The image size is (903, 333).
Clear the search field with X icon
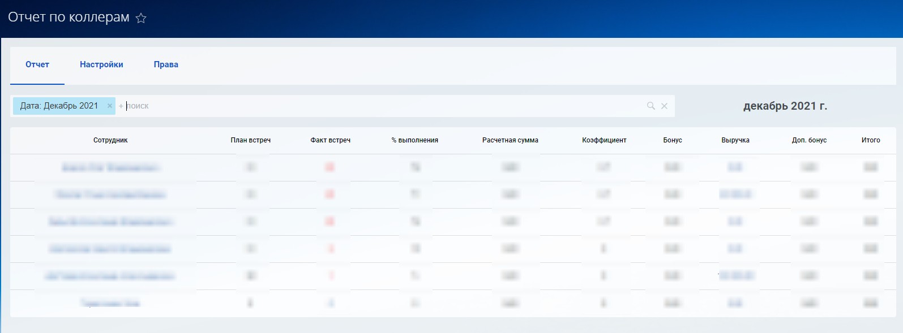click(664, 106)
